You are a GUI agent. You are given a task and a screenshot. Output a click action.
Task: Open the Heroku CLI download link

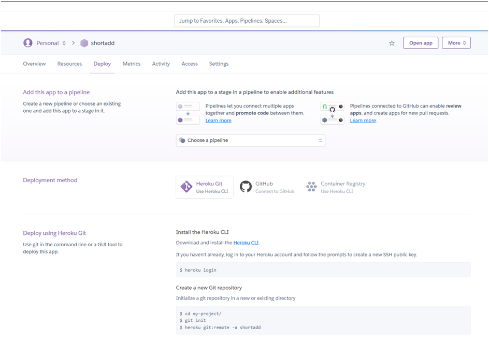click(x=246, y=243)
